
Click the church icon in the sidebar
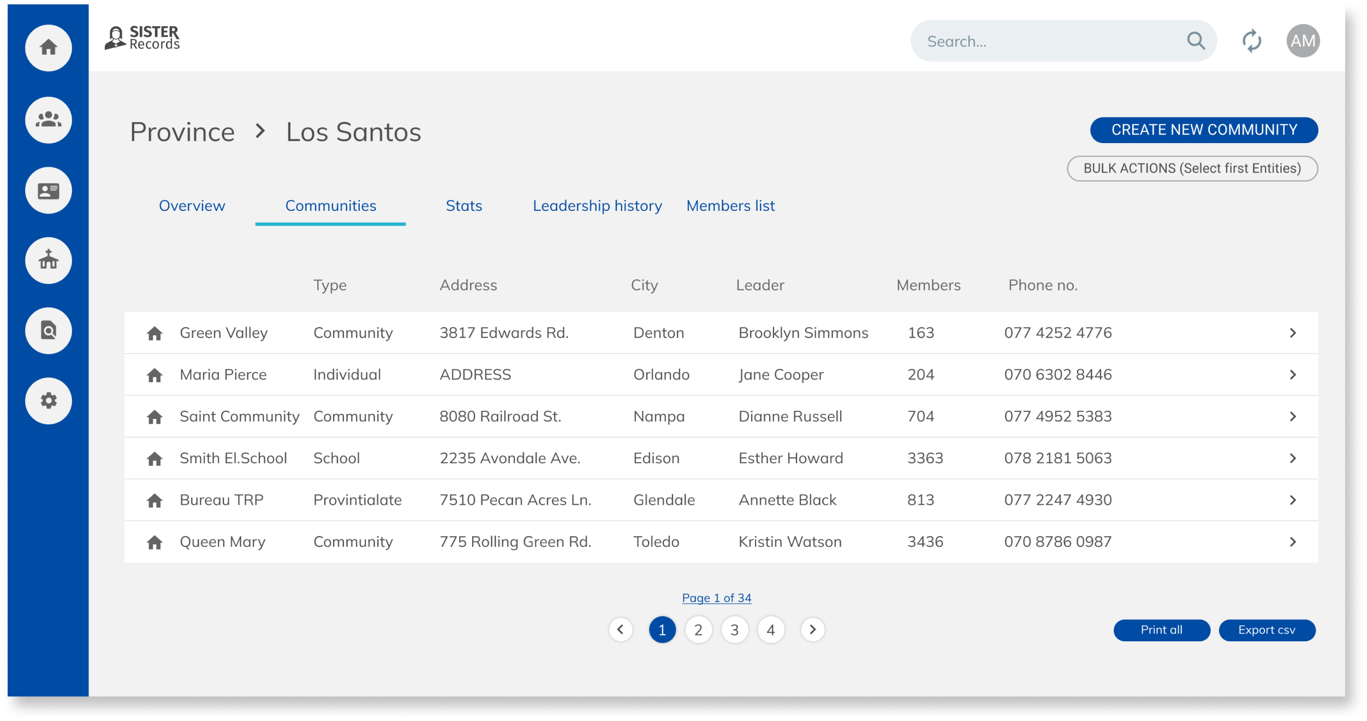(48, 261)
